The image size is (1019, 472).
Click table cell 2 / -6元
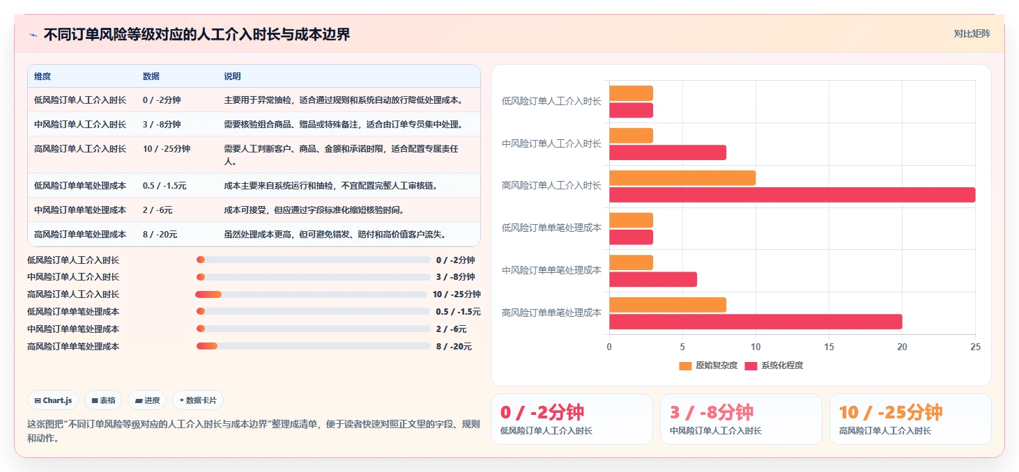click(x=158, y=210)
